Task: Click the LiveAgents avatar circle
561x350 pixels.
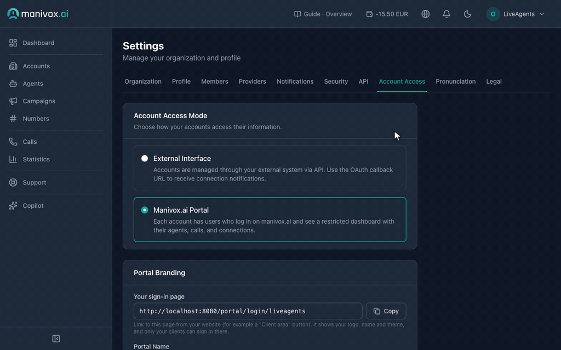Action: pyautogui.click(x=493, y=14)
